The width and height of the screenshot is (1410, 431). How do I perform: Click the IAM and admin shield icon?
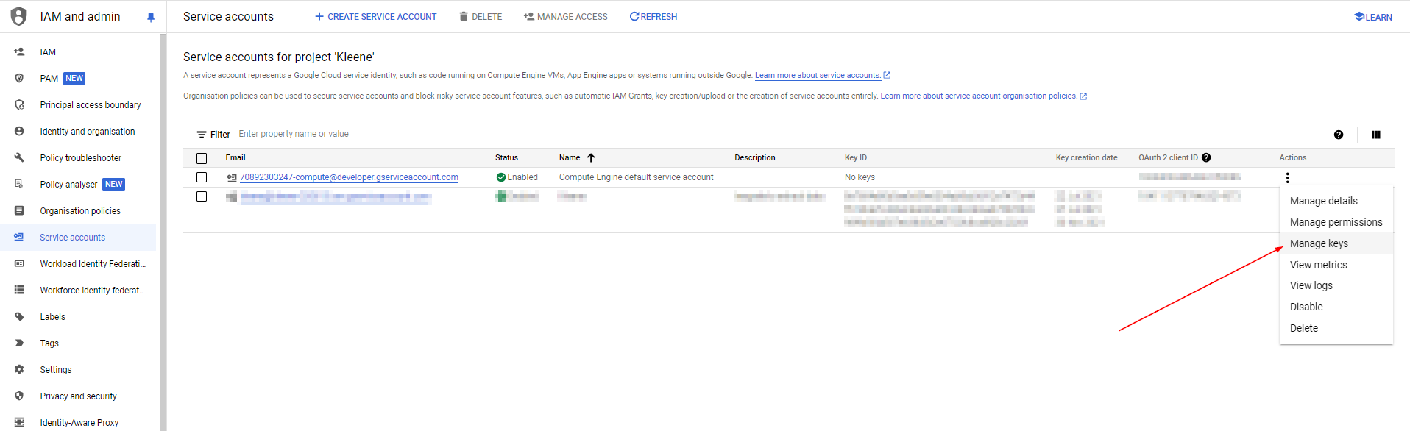pos(19,16)
